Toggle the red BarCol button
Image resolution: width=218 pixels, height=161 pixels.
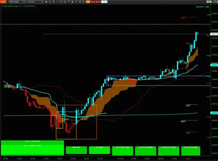[x=98, y=2]
